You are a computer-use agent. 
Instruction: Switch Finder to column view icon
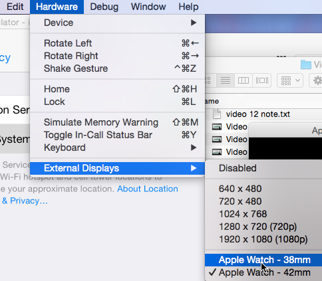[x=243, y=80]
